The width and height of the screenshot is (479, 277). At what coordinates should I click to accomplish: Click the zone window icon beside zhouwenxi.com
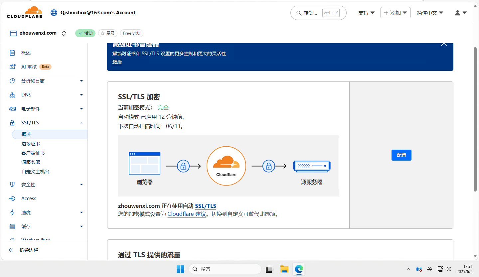point(13,33)
